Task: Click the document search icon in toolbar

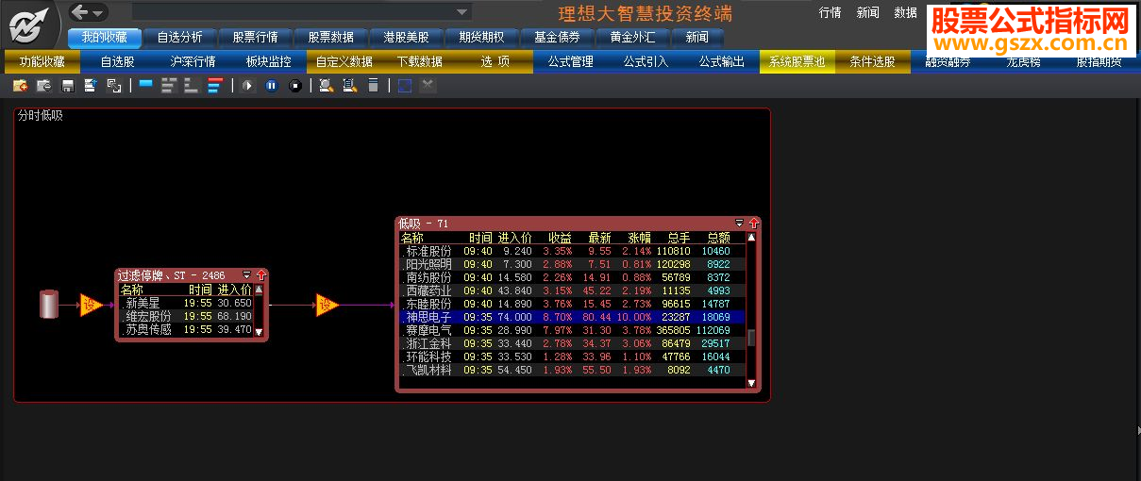Action: point(349,86)
